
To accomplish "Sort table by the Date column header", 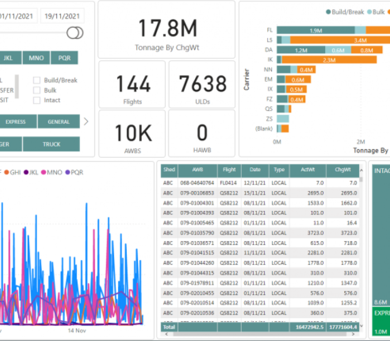I will pyautogui.click(x=255, y=170).
